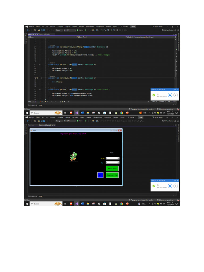This screenshot has height=272, width=204.
Task: Click the Visual Studio taskbar icon under code editor
Action: click(x=77, y=113)
